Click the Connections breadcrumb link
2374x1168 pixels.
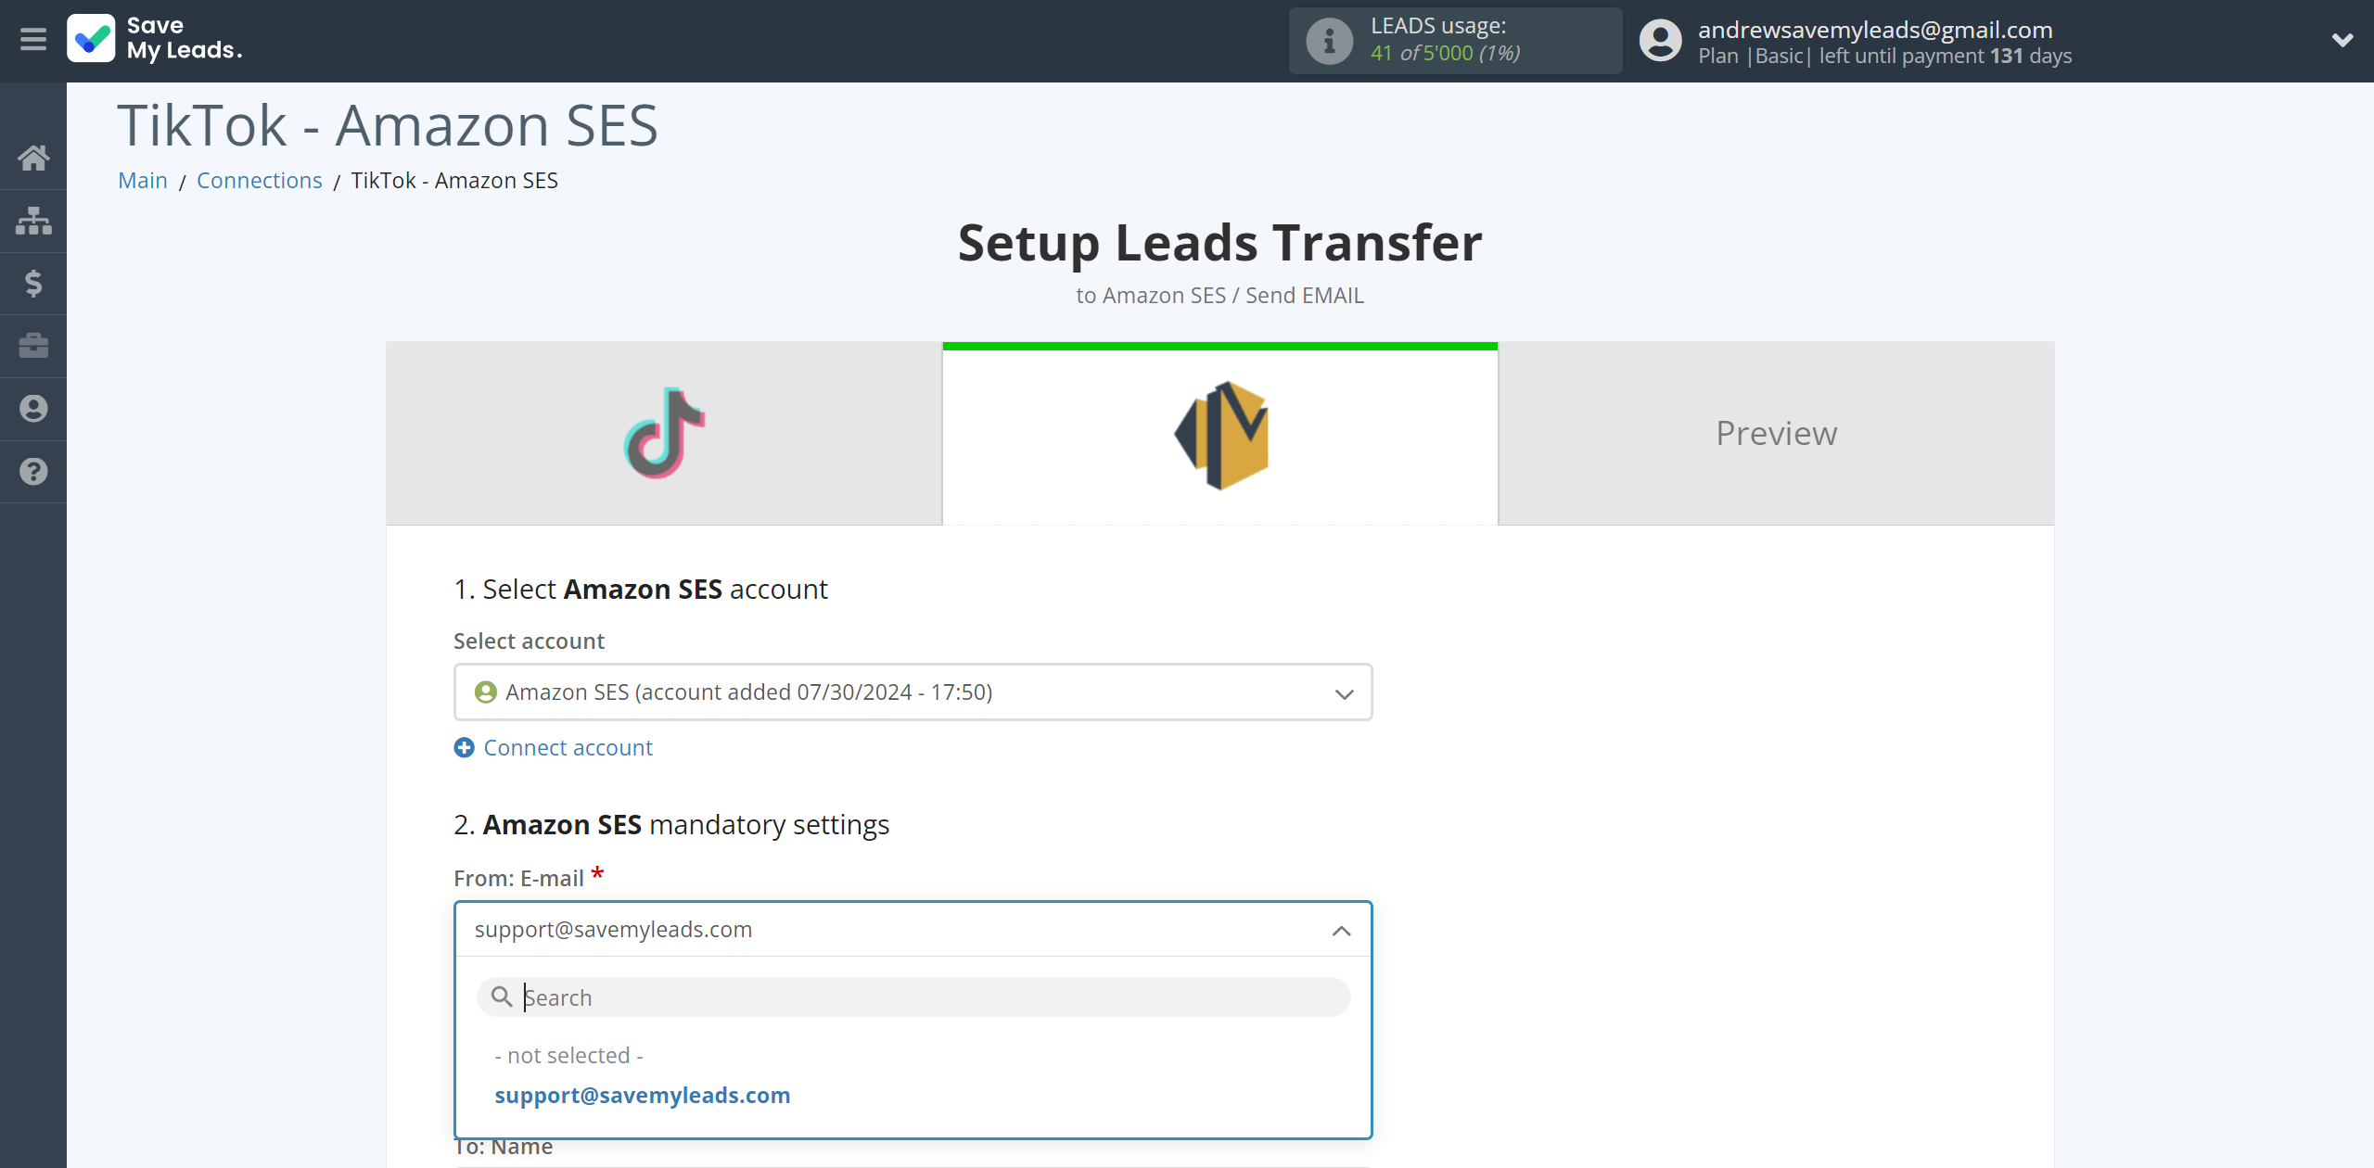(x=259, y=180)
